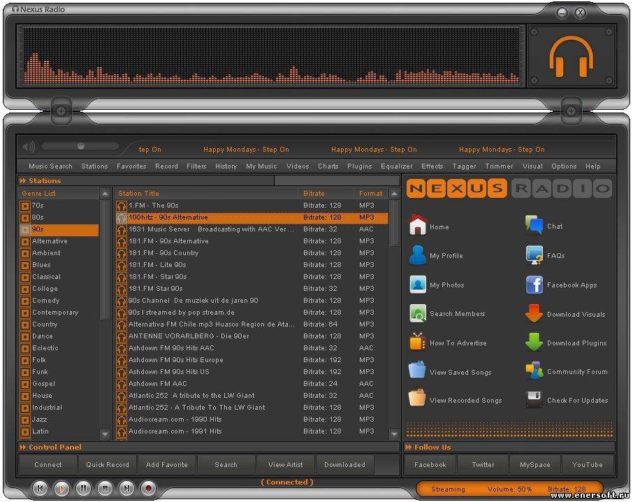Viewport: 633px width, 502px height.
Task: Click the Search button in Control Panel
Action: 226,464
